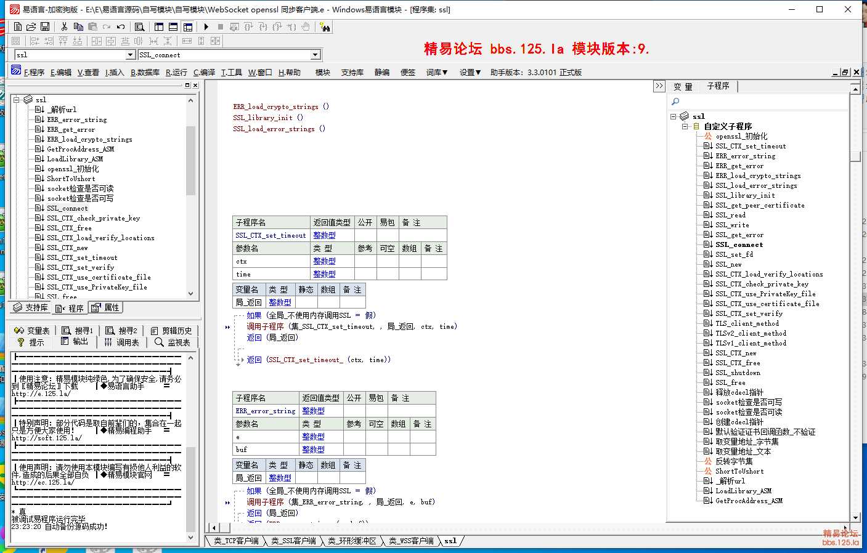Restore the inner document window
867x553 pixels.
click(845, 72)
